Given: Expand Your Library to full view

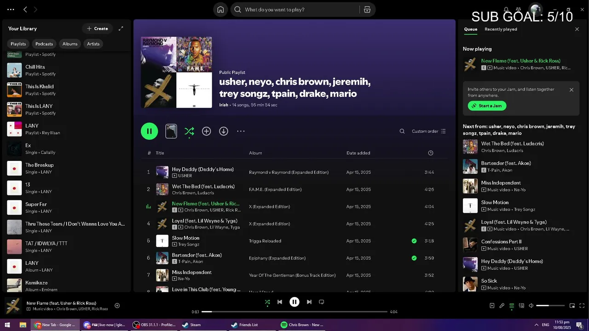Looking at the screenshot, I should pyautogui.click(x=121, y=29).
